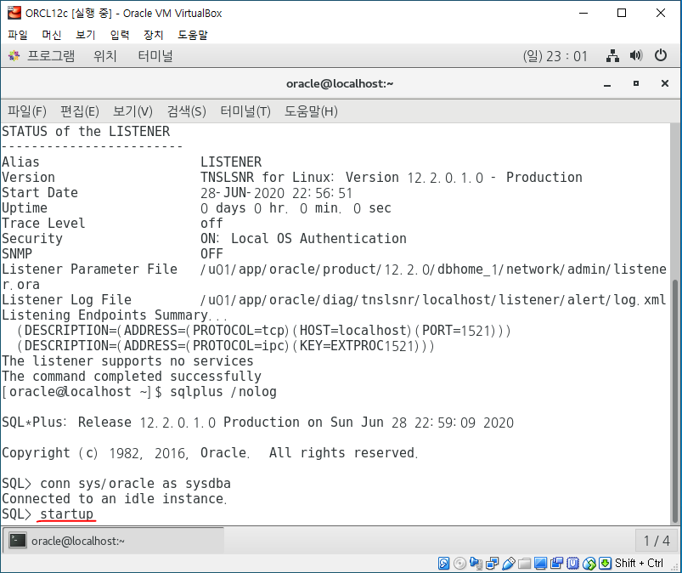Open terminal 터미널(T) menu
The image size is (682, 573).
tap(245, 111)
